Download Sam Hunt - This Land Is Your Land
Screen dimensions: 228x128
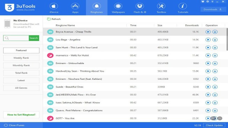pos(215,48)
